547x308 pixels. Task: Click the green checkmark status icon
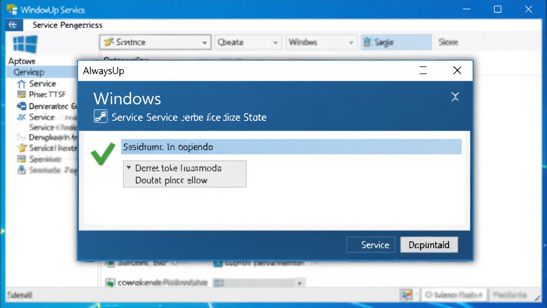coord(103,153)
